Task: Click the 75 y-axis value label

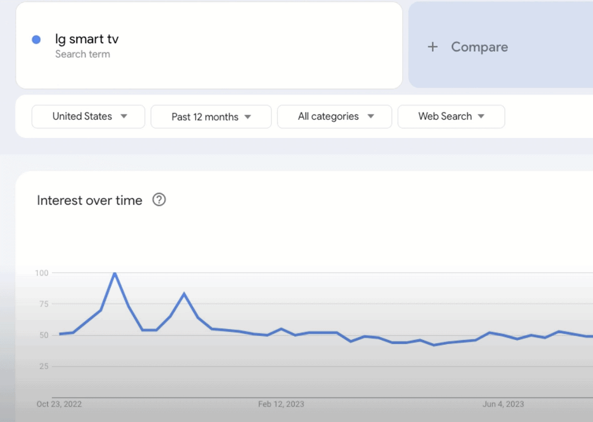Action: tap(44, 304)
